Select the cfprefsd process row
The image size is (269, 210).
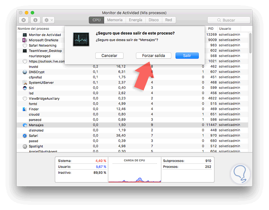132,77
